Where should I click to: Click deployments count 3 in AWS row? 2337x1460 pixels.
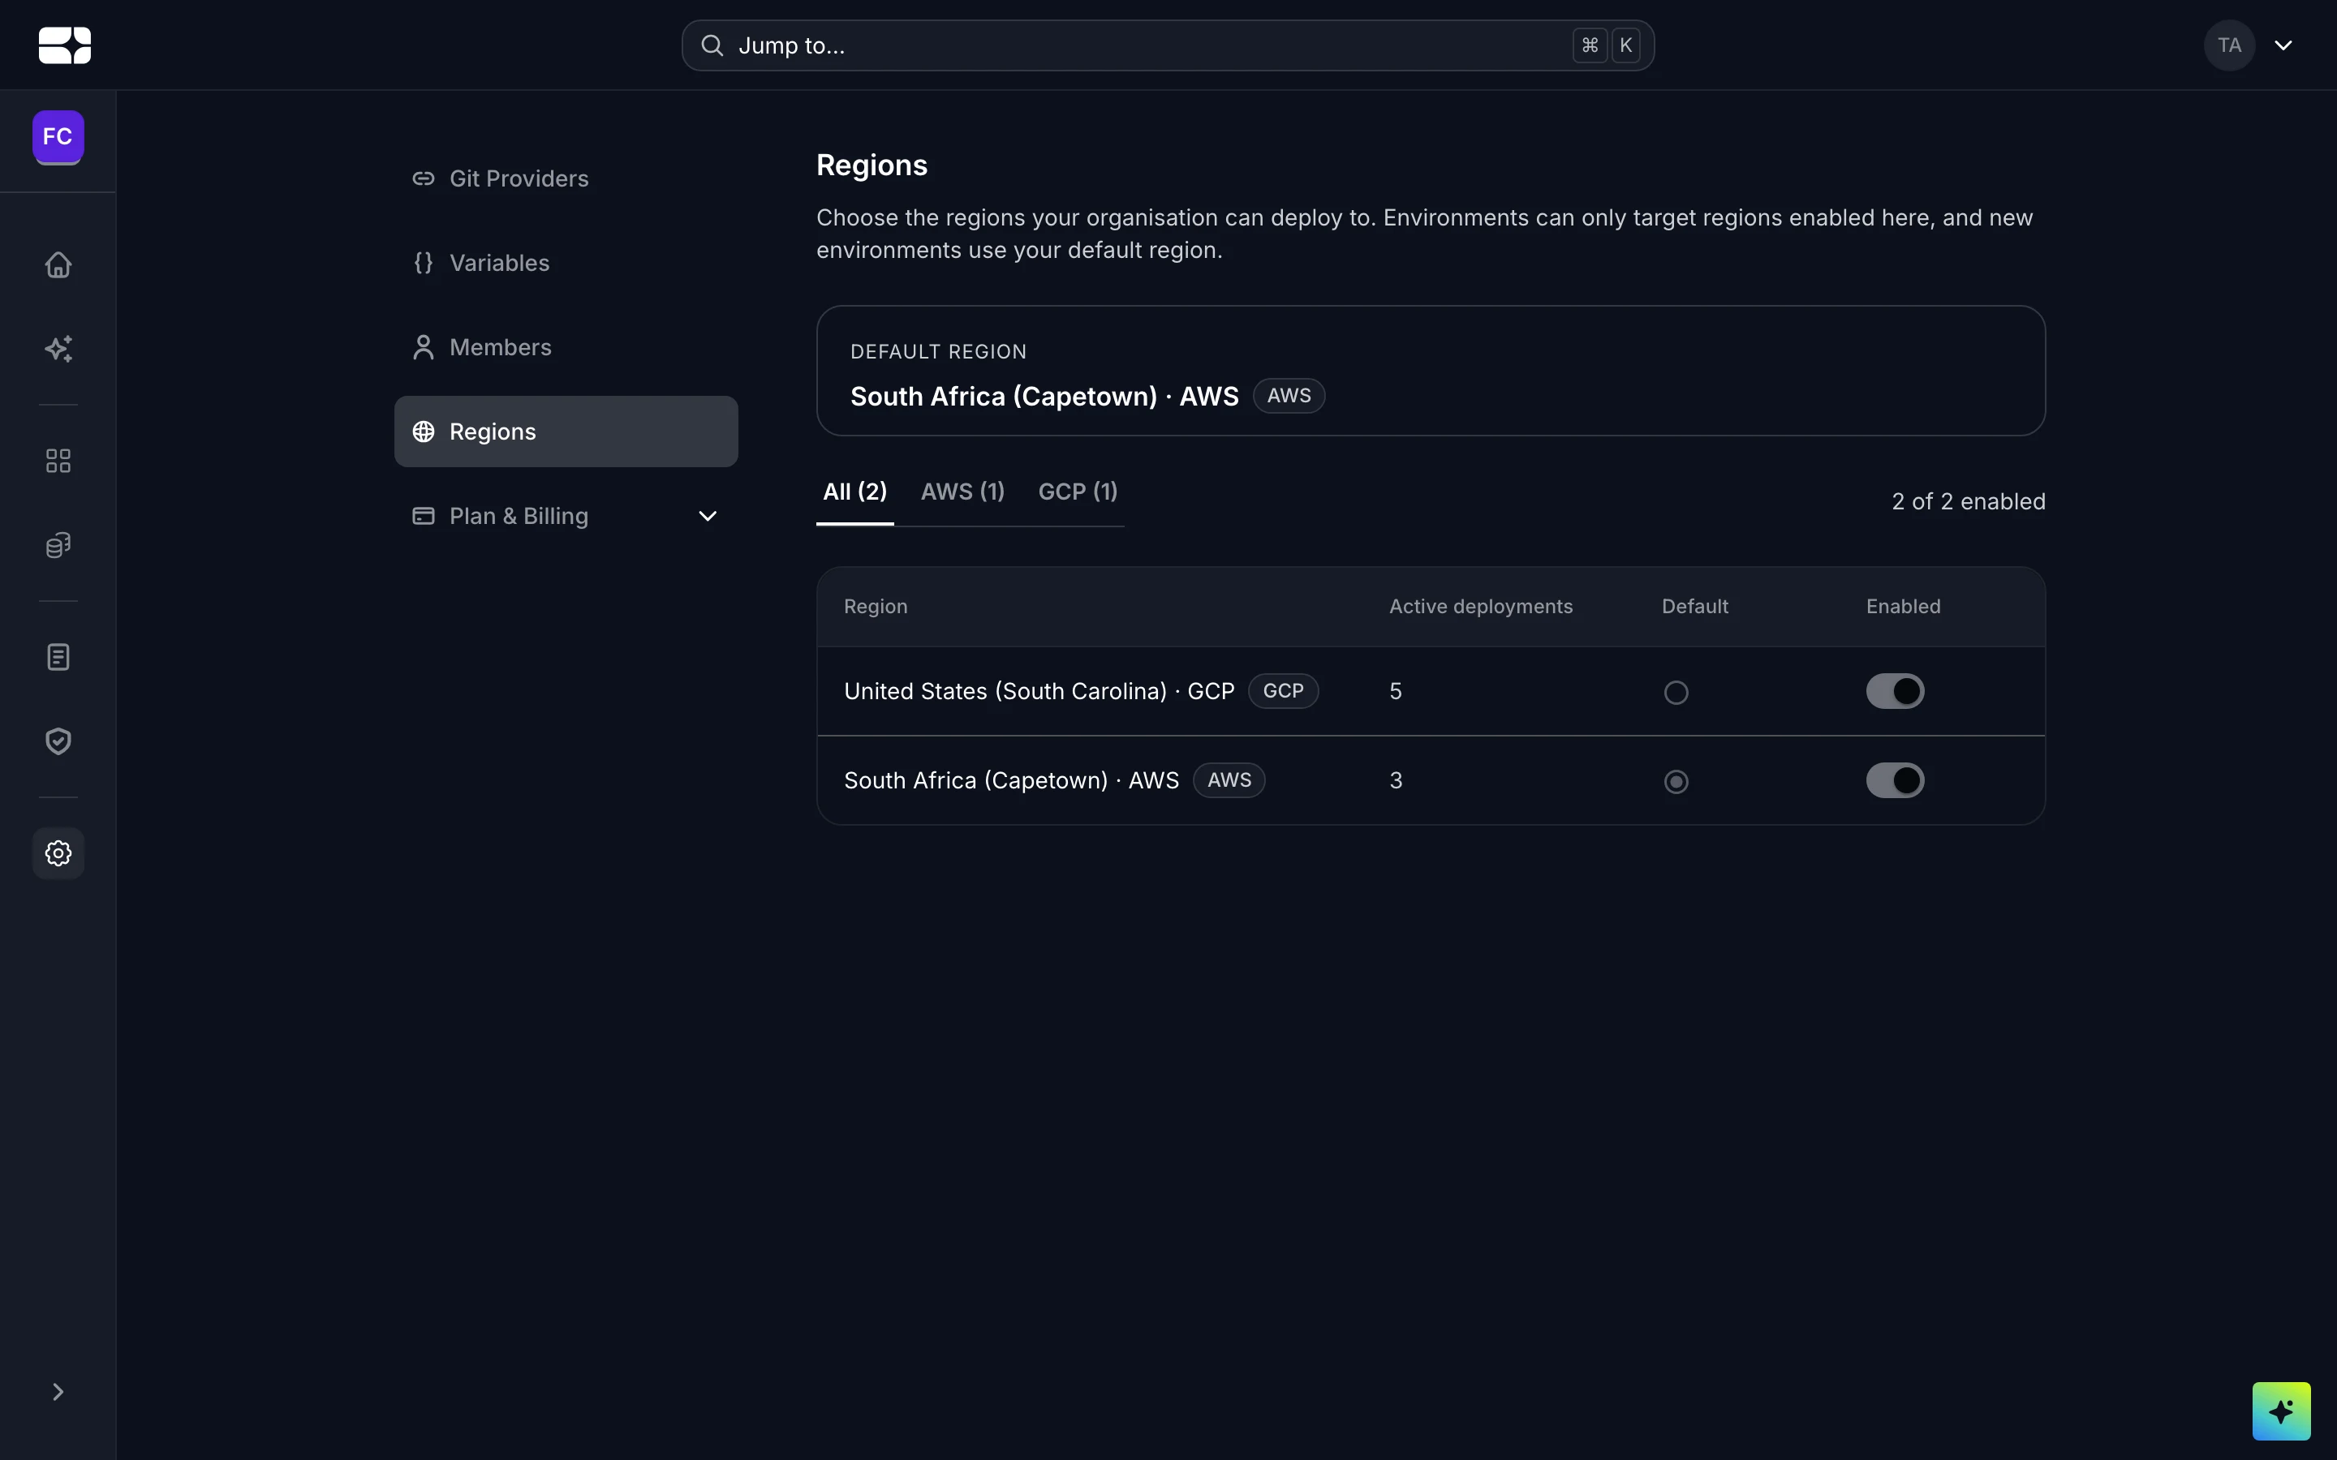point(1396,780)
